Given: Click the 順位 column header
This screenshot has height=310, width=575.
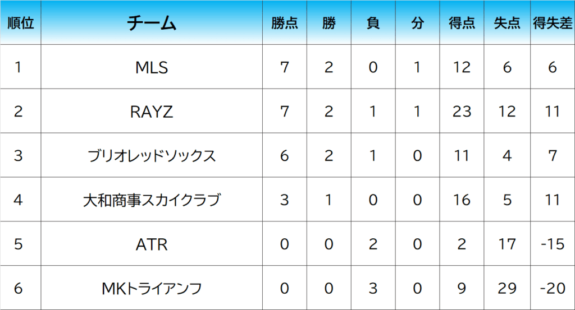Looking at the screenshot, I should click(x=20, y=23).
